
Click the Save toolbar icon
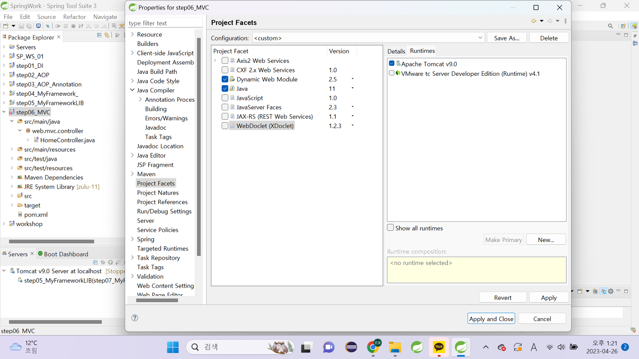tap(21, 26)
